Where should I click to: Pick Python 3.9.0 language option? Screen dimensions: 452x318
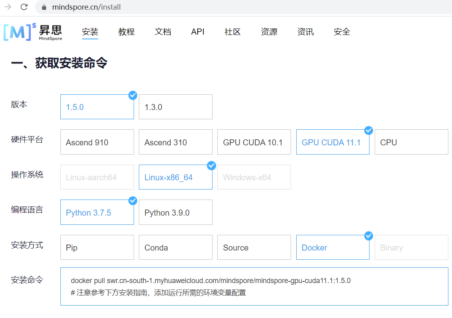coord(175,212)
